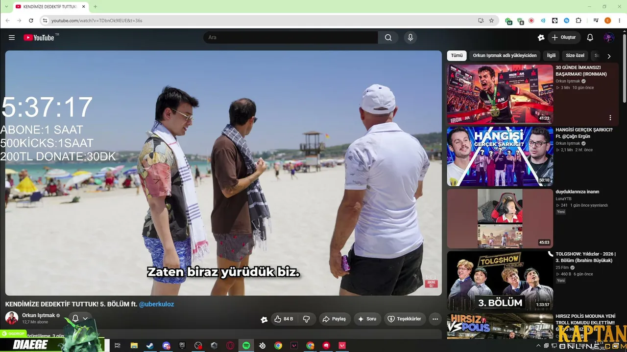627x352 pixels.
Task: Click the '30 GÜNDE İMKANSIZI BAŞARMAK! (IRONMAN)' title
Action: pyautogui.click(x=581, y=71)
